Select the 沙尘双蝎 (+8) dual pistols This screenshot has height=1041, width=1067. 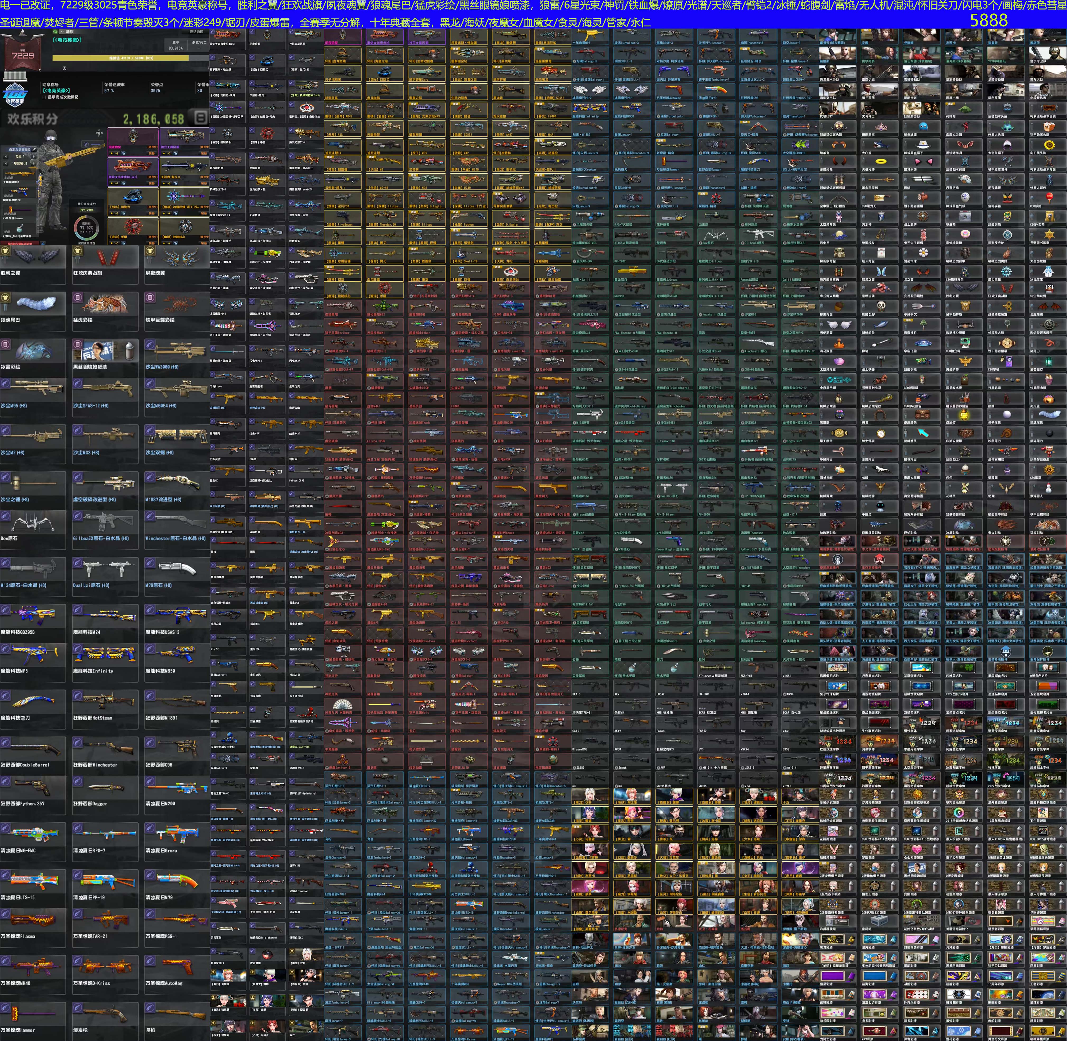[177, 444]
